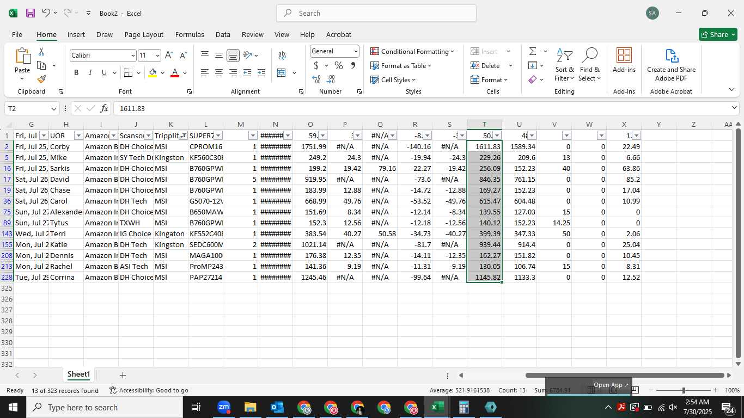This screenshot has height=418, width=744.
Task: Switch to the Page Layout tab
Action: (x=144, y=34)
